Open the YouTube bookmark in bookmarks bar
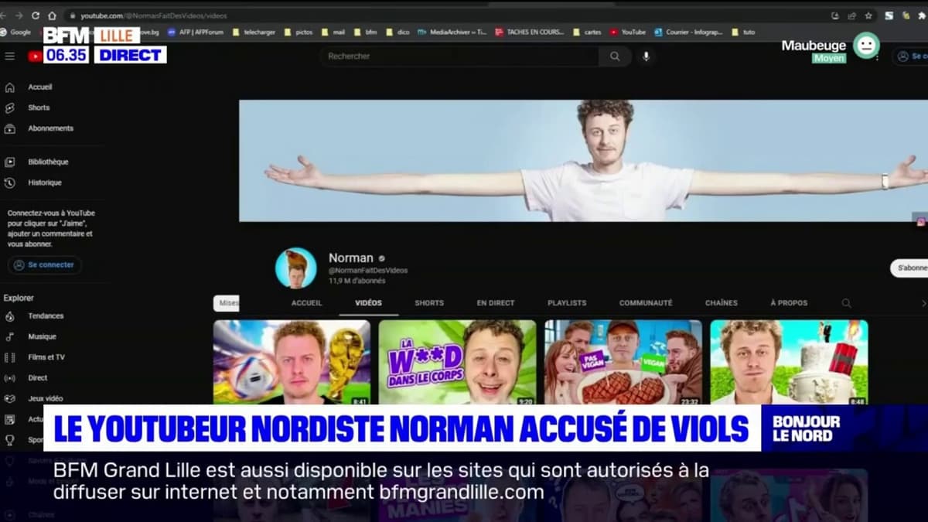This screenshot has width=928, height=522. [x=627, y=32]
